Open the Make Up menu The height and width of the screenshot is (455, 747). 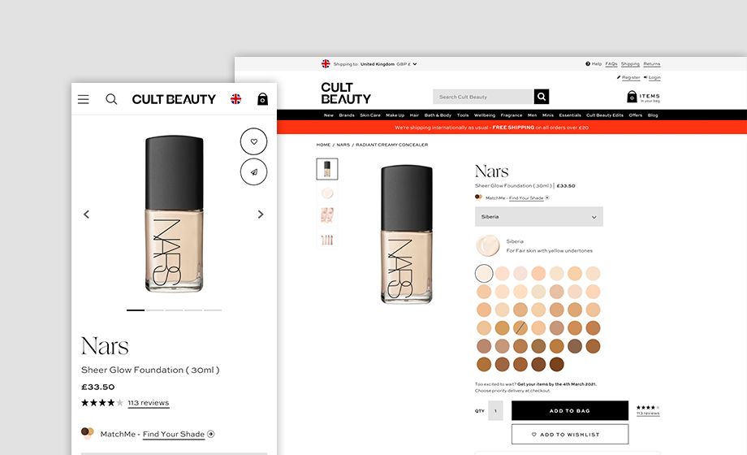pos(395,115)
